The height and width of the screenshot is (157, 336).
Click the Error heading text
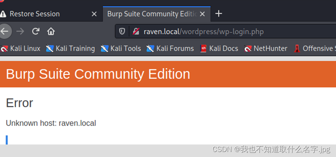click(x=19, y=103)
